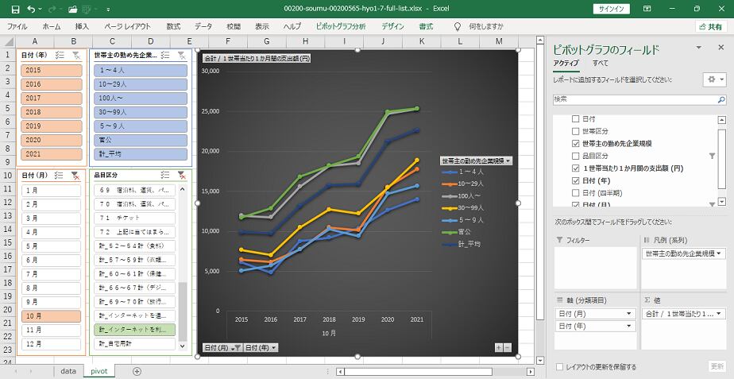734x379 pixels.
Task: Click the Redo arrow icon
Action: pyautogui.click(x=52, y=9)
